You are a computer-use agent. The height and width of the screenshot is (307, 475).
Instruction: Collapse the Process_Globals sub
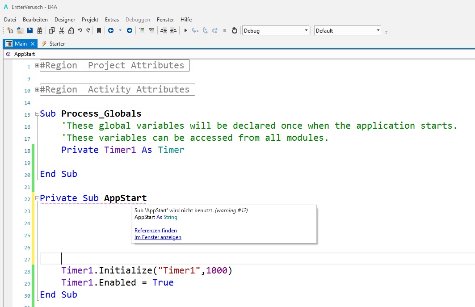(x=37, y=114)
